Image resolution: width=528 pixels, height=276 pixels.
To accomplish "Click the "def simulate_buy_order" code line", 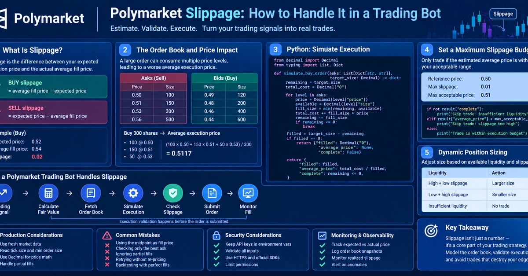I will click(x=334, y=73).
